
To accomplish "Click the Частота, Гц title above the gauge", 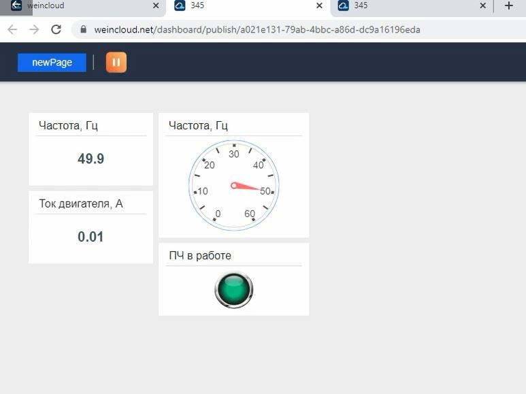I will [x=198, y=125].
